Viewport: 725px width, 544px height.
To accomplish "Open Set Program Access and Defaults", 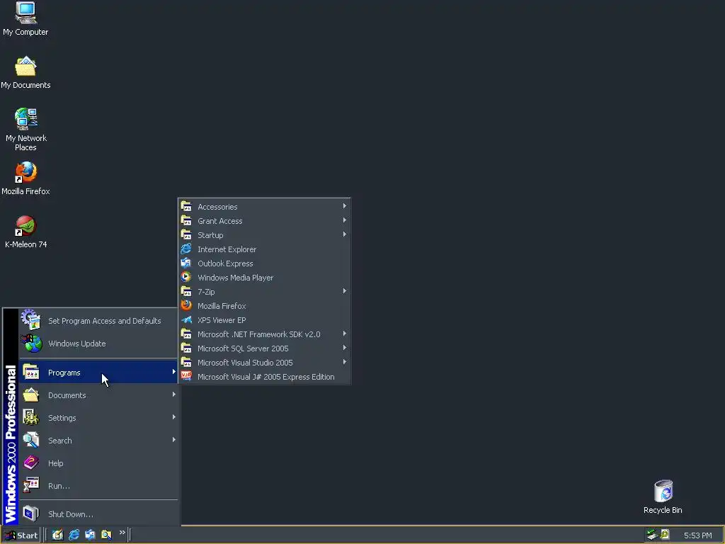I will [x=98, y=321].
